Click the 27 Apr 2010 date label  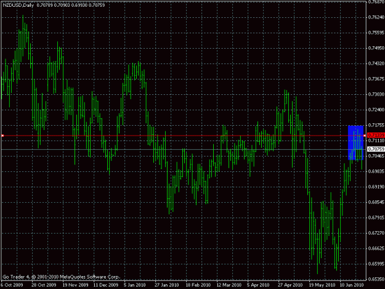coord(290,285)
